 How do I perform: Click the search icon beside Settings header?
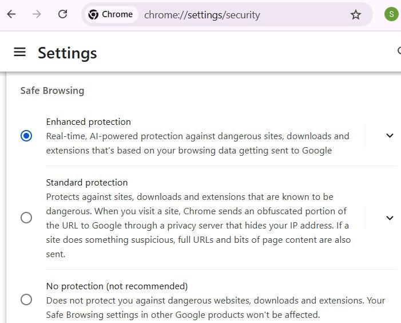tap(399, 52)
